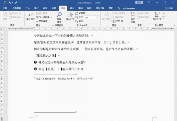Viewport: 177px width, 121px height.
Task: Click insert table of authorities icon
Action: point(164,14)
